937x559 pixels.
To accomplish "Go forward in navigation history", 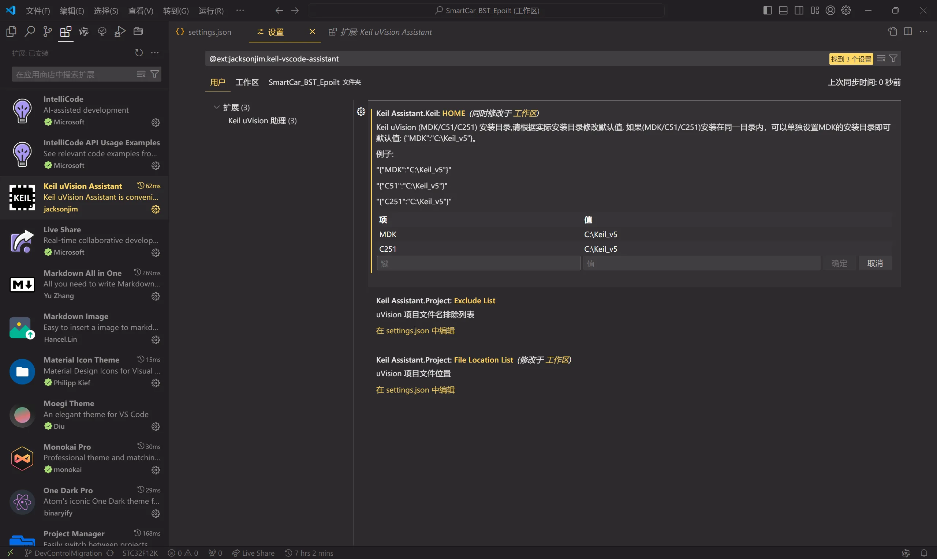I will click(x=295, y=11).
